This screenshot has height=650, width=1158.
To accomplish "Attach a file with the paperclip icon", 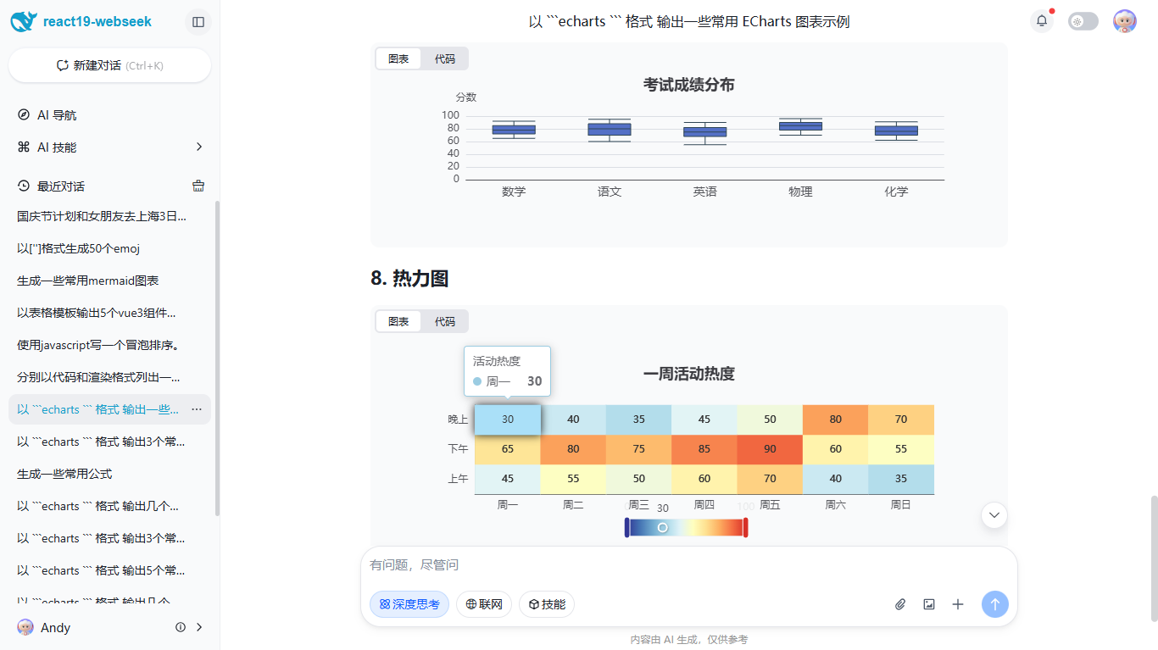I will 900,604.
